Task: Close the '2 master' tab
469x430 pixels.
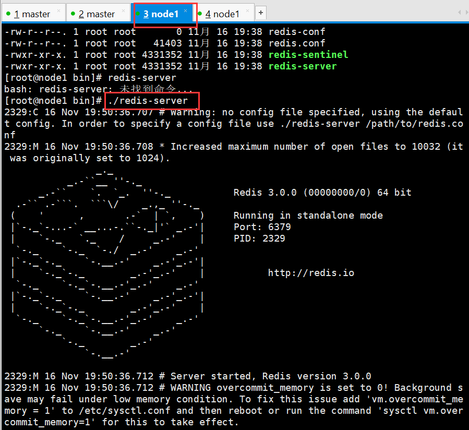Action: [x=123, y=11]
